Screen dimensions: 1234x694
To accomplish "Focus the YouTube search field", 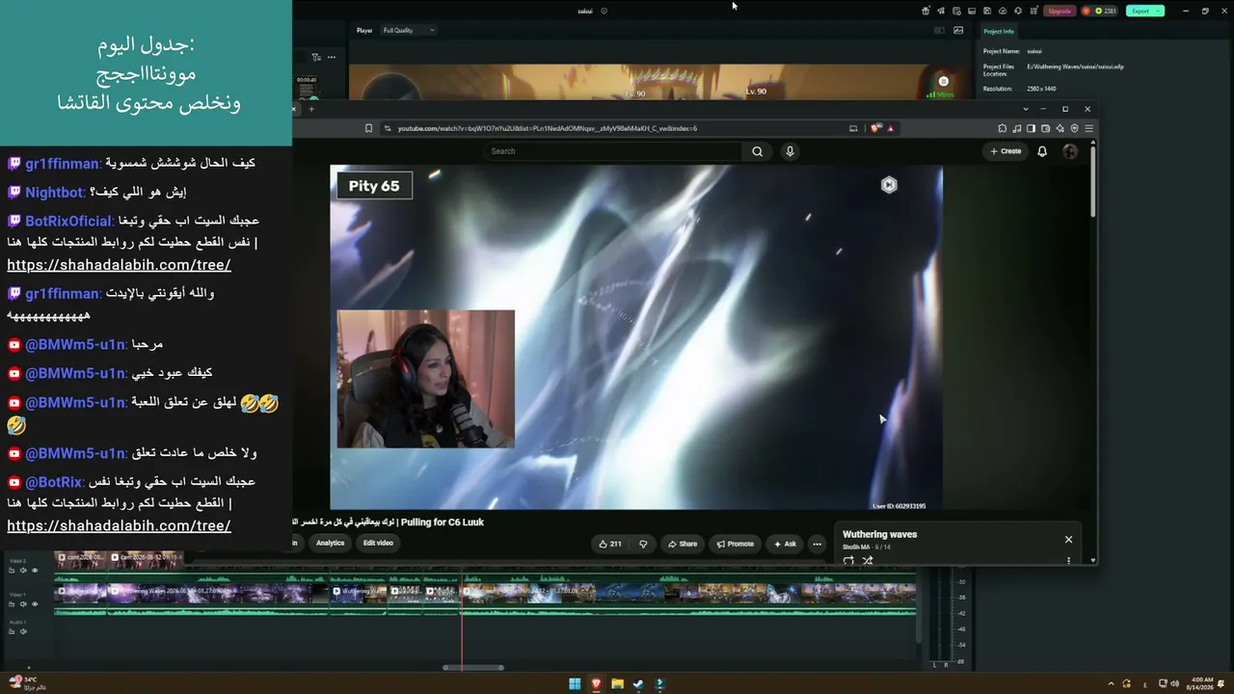I will (613, 151).
